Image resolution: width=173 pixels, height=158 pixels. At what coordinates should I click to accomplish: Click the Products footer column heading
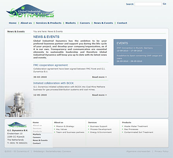(x=127, y=122)
